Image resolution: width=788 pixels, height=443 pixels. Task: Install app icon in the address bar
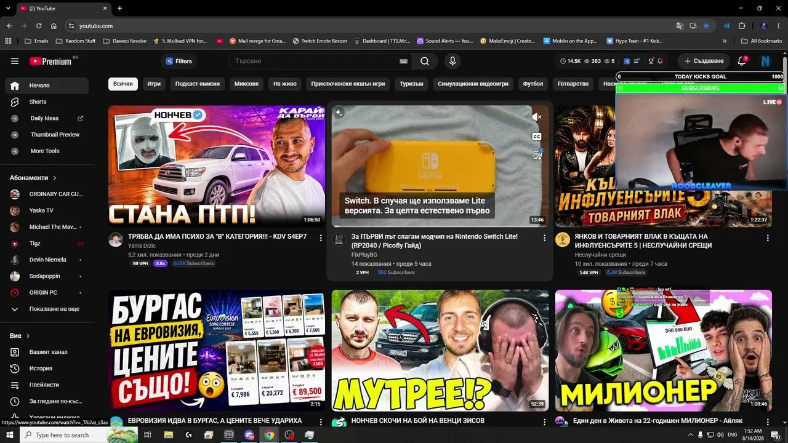point(693,26)
